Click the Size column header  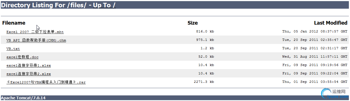coord(193,23)
